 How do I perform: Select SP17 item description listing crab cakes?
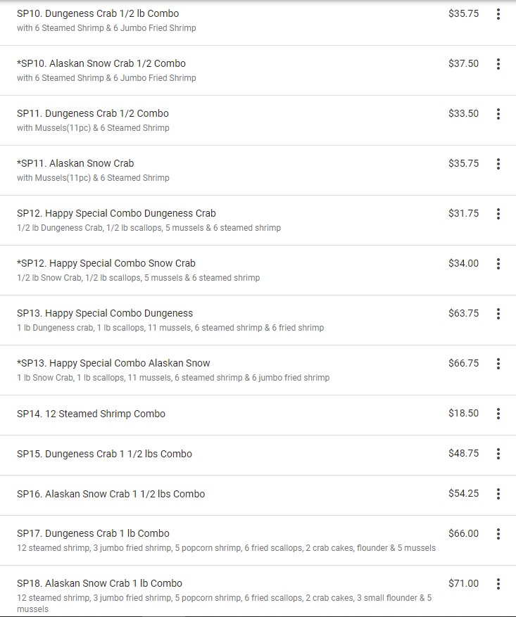pos(226,548)
